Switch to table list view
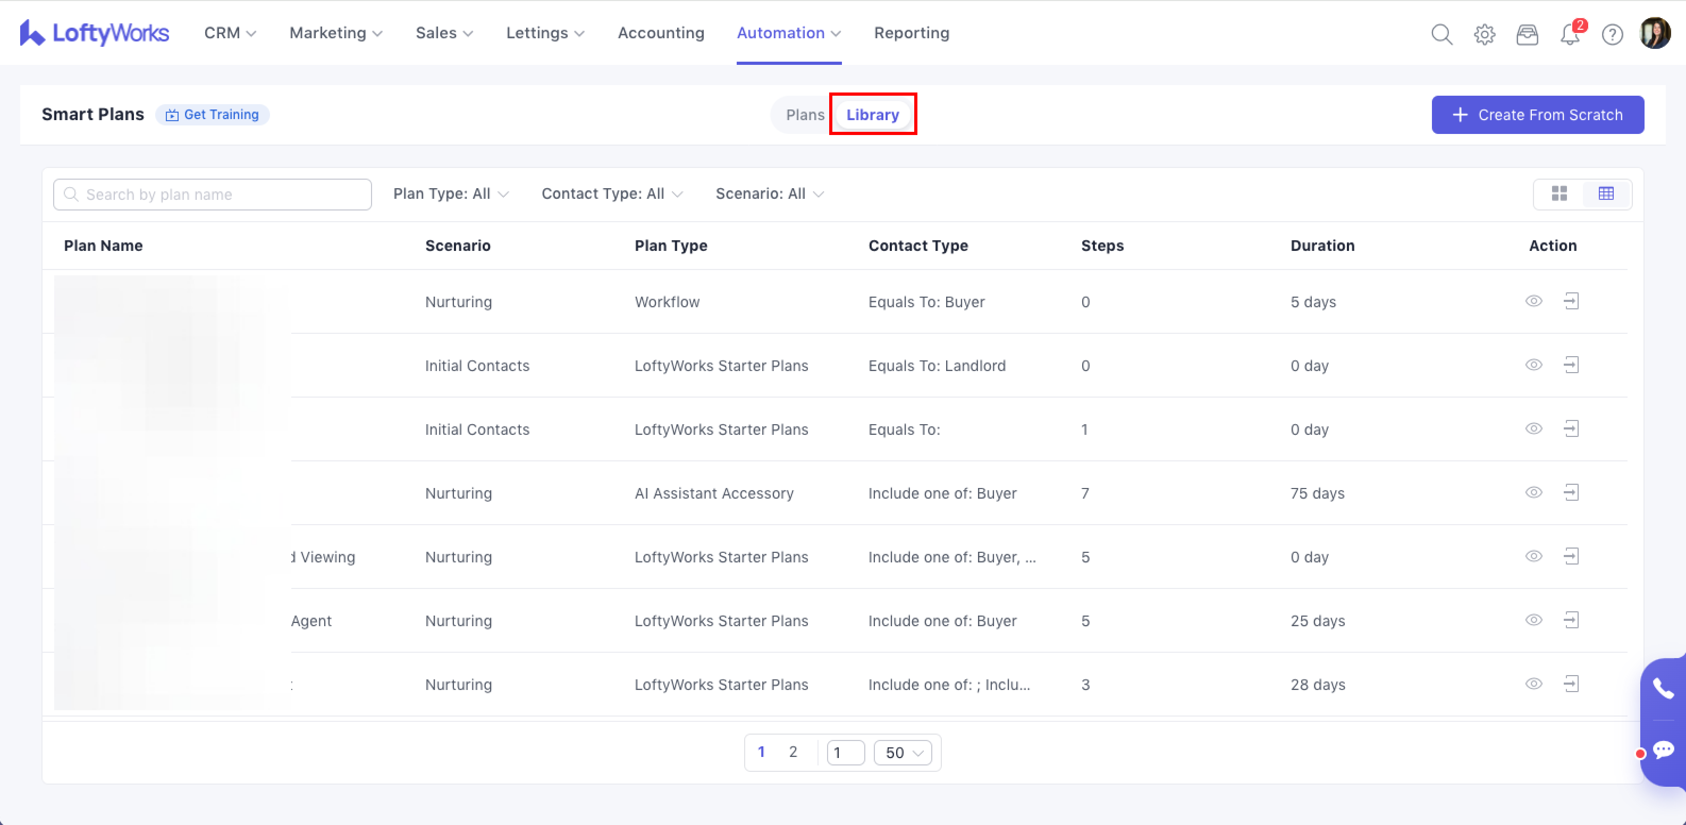Viewport: 1686px width, 825px height. coord(1606,194)
